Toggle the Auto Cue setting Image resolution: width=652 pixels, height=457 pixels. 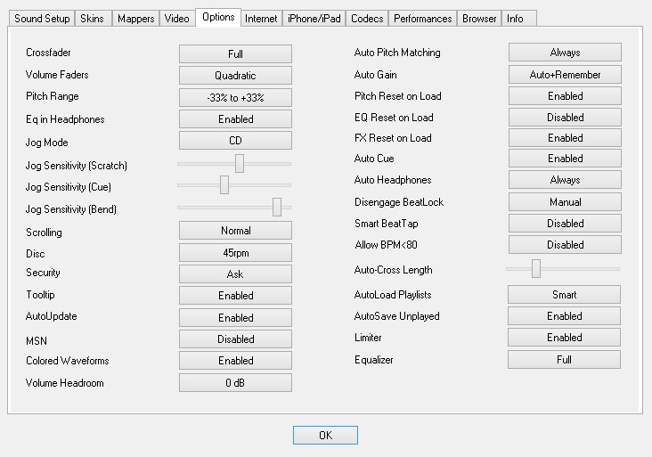(565, 159)
